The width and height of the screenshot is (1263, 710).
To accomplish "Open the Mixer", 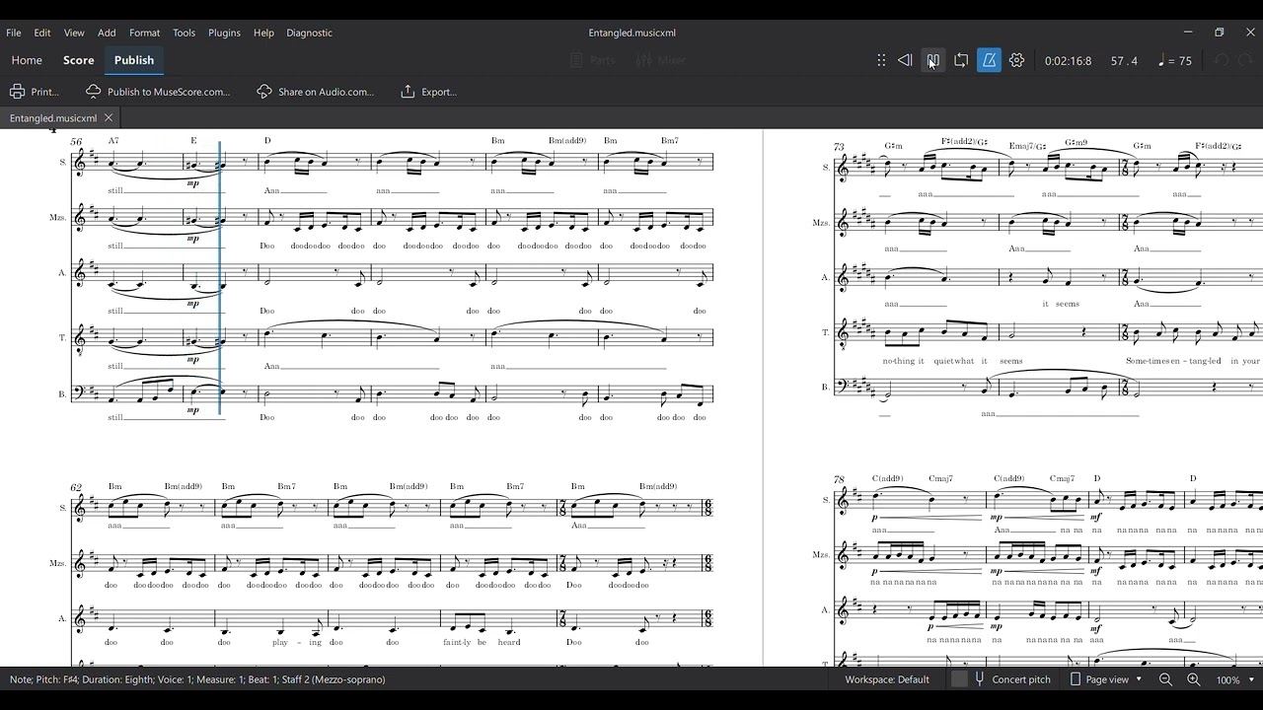I will pos(661,60).
